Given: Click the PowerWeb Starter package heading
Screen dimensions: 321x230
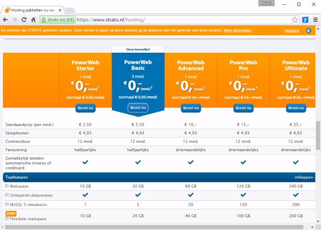Looking at the screenshot, I should pos(85,65).
